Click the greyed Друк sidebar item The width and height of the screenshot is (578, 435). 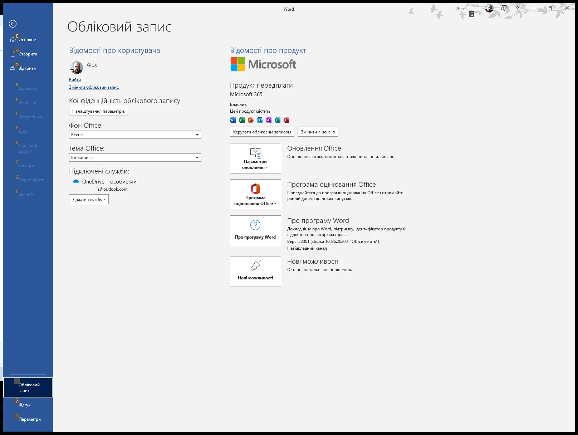(x=28, y=131)
